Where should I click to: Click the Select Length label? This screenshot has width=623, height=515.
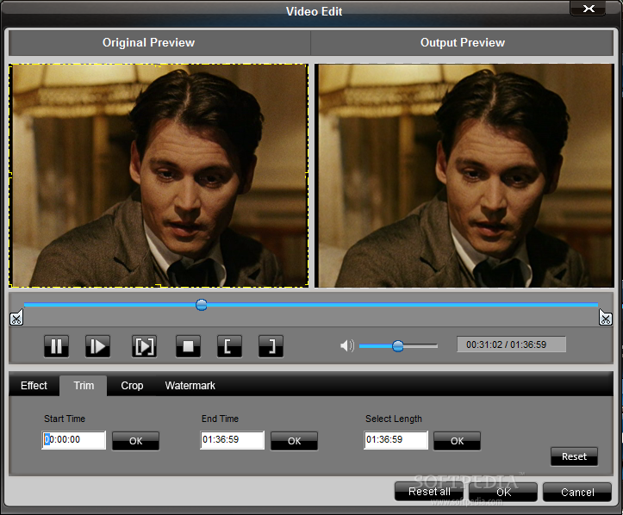click(393, 419)
